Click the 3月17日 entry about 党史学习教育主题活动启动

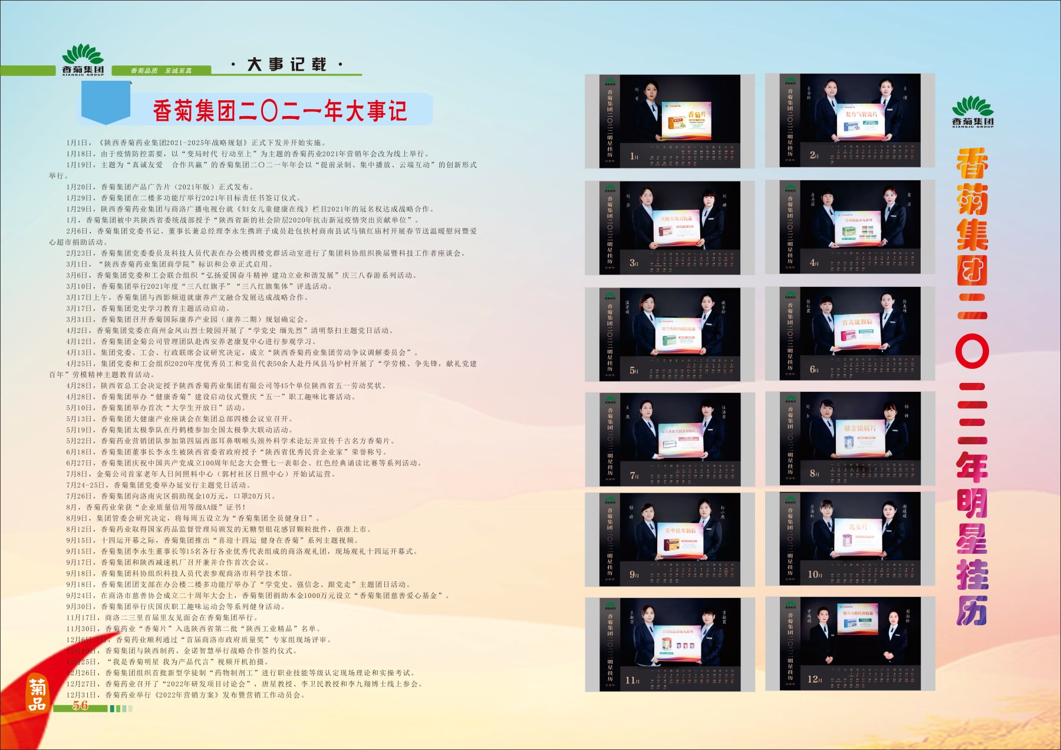149,309
